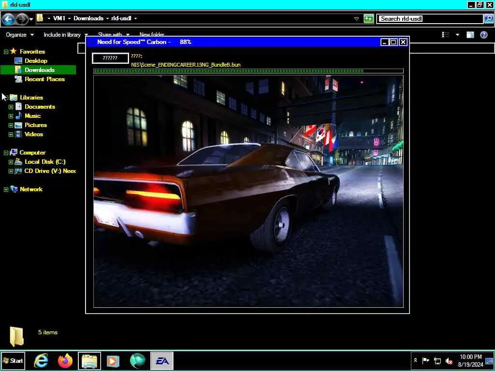Screen dimensions: 495x371
Task: Open dropdown arrow before VM1 in address path
Action: click(49, 18)
